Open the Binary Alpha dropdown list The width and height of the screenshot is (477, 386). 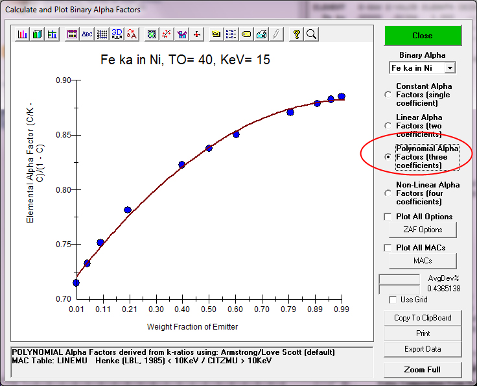[450, 68]
